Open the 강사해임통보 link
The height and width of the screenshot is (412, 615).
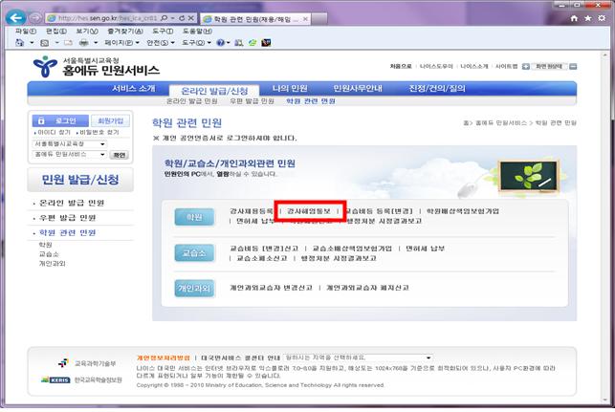(309, 211)
